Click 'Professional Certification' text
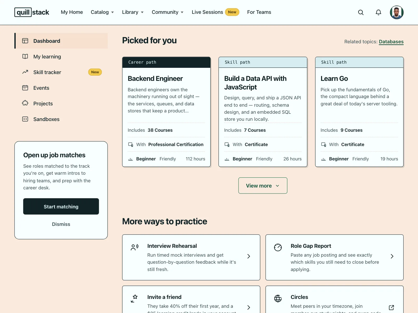Viewport: 418px width, 313px height. 176,145
